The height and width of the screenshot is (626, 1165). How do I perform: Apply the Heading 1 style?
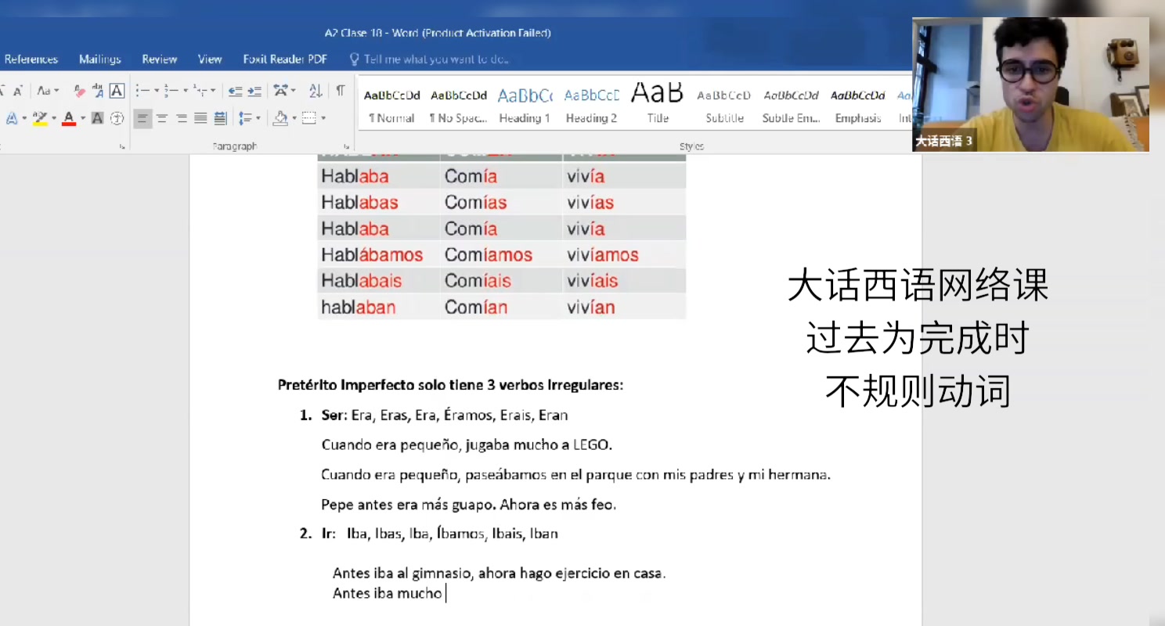[525, 103]
